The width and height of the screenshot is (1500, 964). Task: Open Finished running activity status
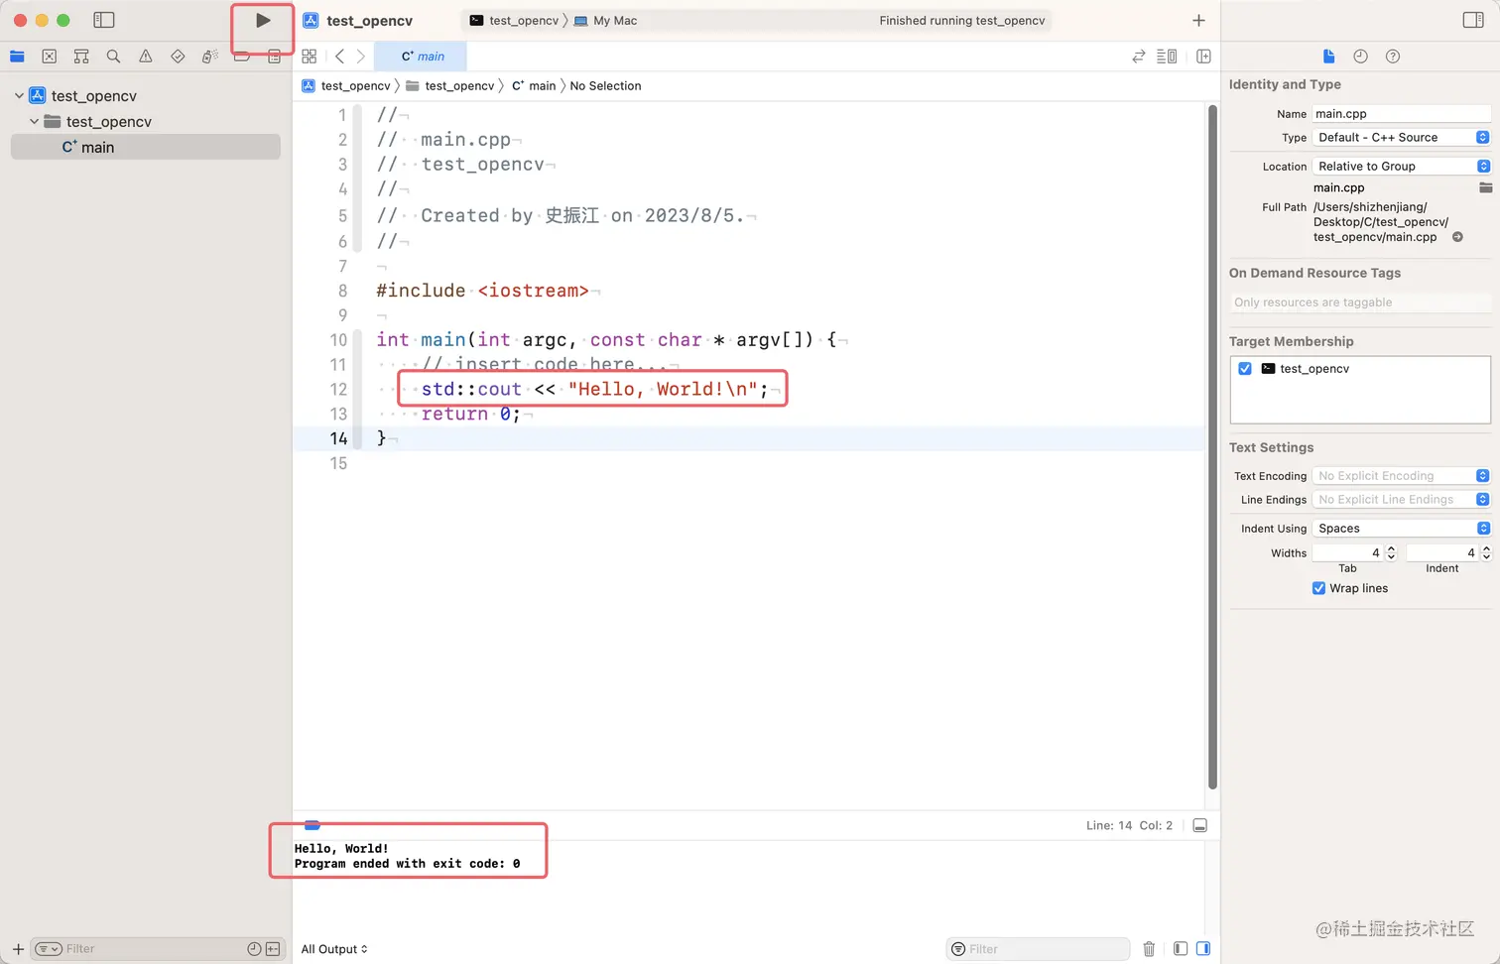click(962, 21)
